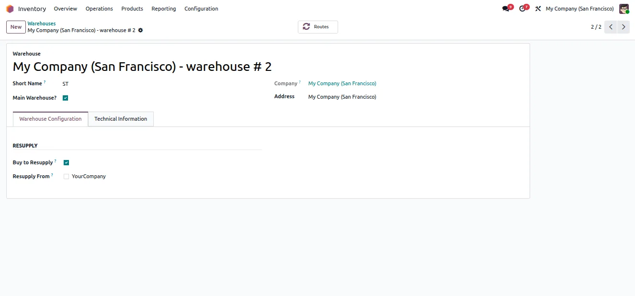Open the activities clock icon
Viewport: 635px width, 296px height.
pos(522,9)
